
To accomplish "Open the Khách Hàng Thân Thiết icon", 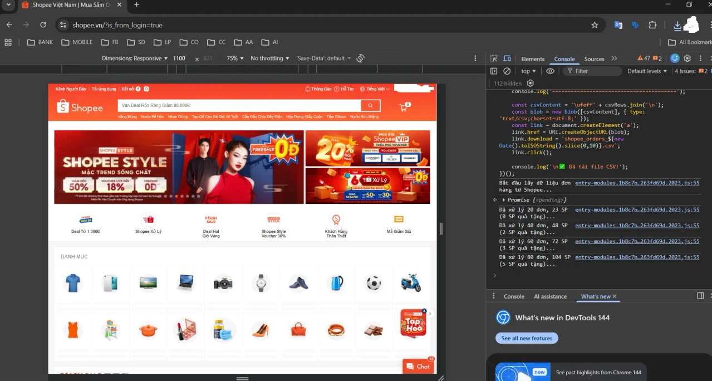I will [336, 219].
